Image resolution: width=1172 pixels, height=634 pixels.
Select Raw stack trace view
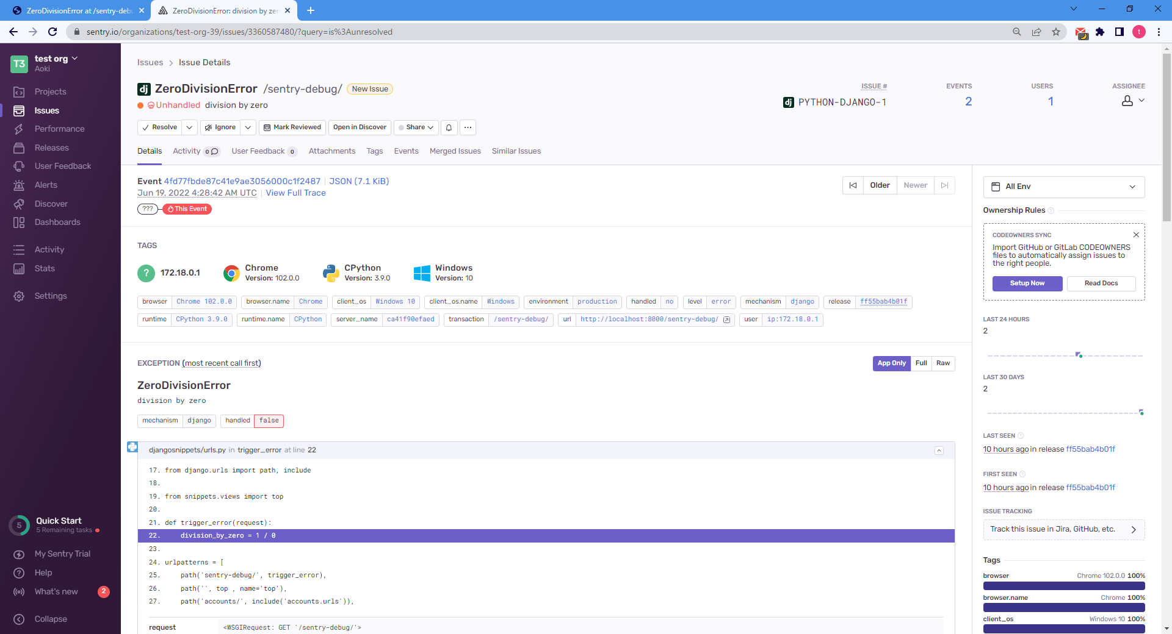coord(943,363)
